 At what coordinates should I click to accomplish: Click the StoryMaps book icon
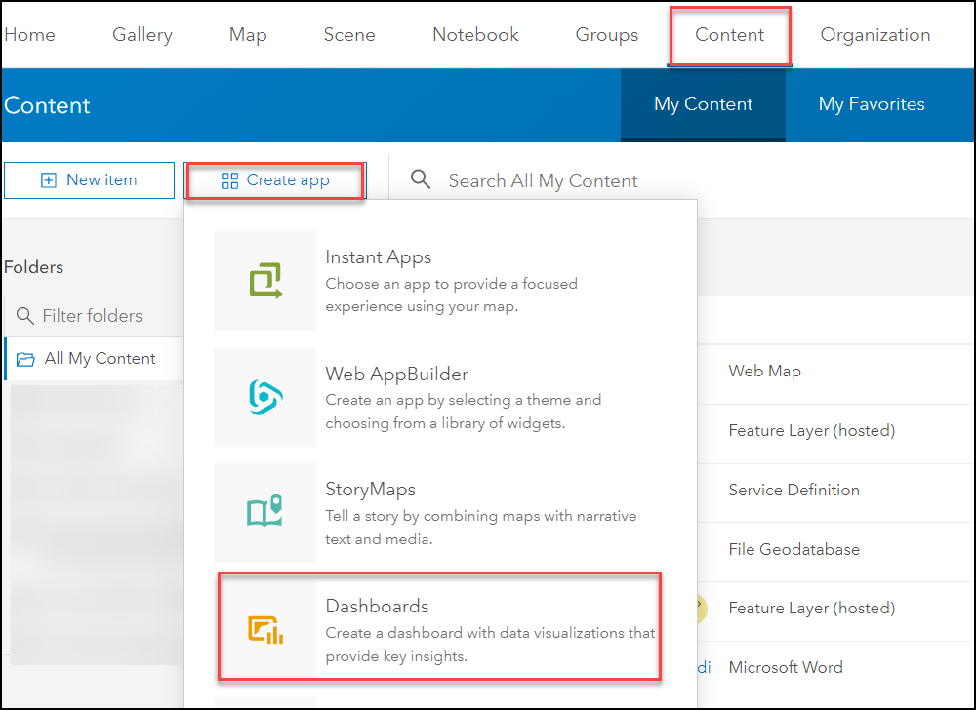(265, 512)
